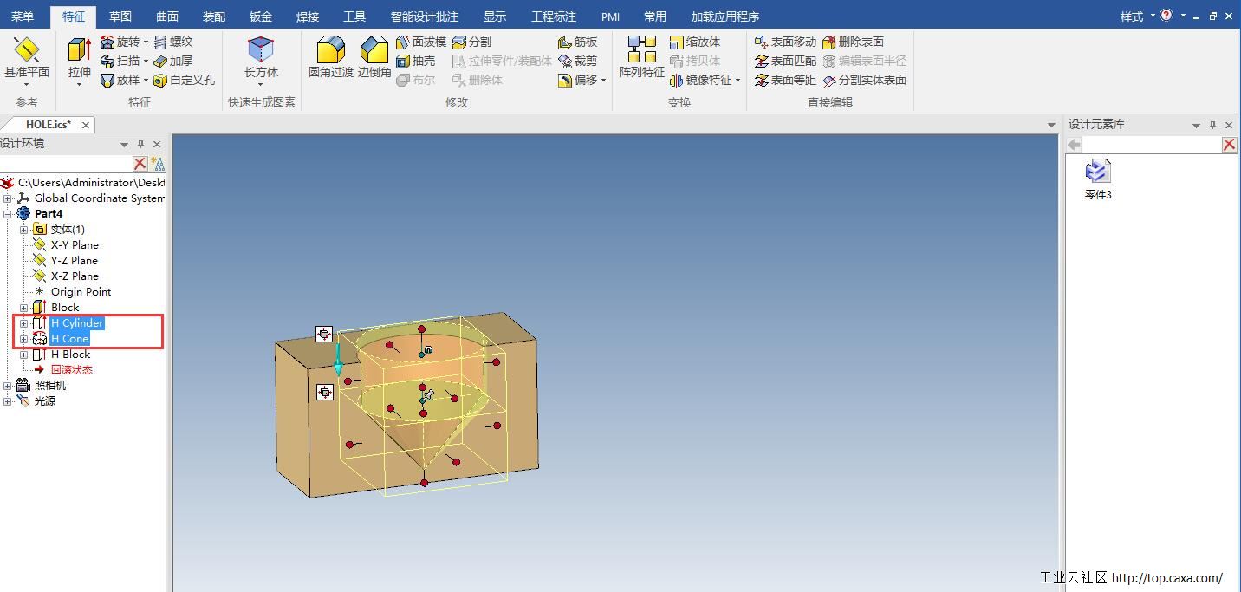This screenshot has width=1241, height=592.
Task: Switch to the PMI tab
Action: (x=610, y=16)
